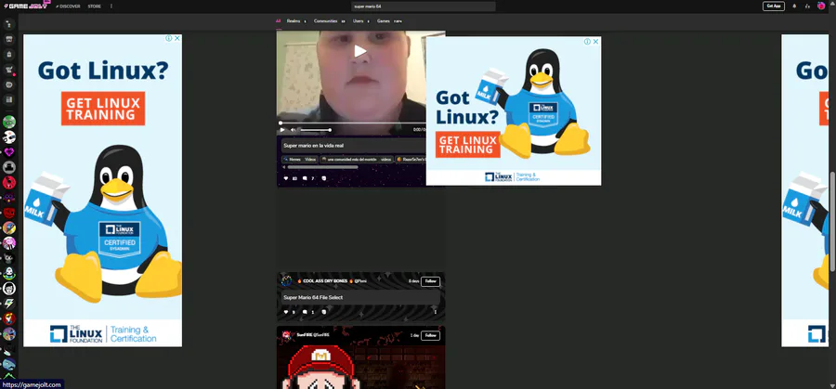Image resolution: width=836 pixels, height=389 pixels.
Task: Open more options on the 'File Select' post
Action: (x=435, y=312)
